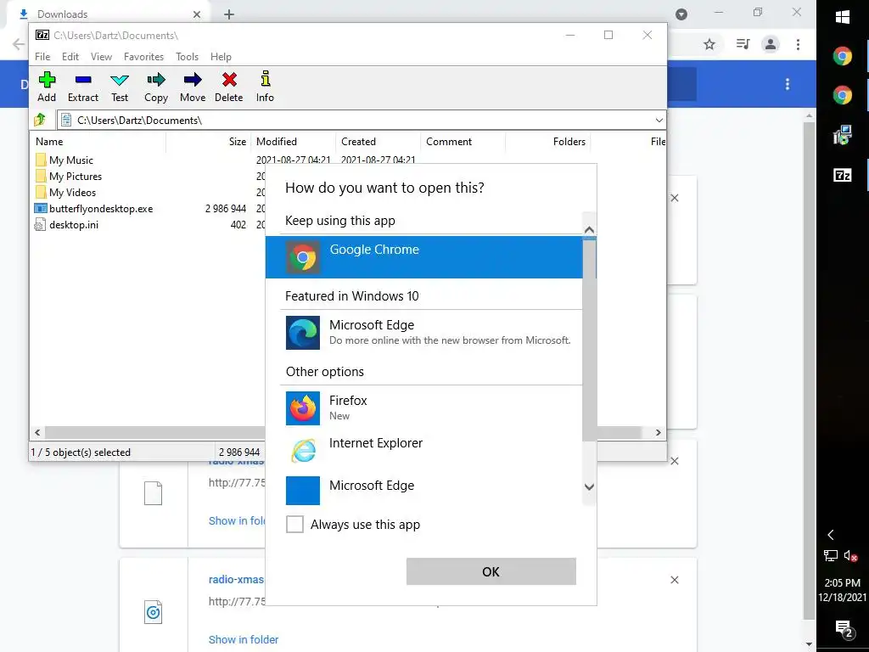Image resolution: width=869 pixels, height=652 pixels.
Task: Show hidden tray icons chevron
Action: pos(831,535)
